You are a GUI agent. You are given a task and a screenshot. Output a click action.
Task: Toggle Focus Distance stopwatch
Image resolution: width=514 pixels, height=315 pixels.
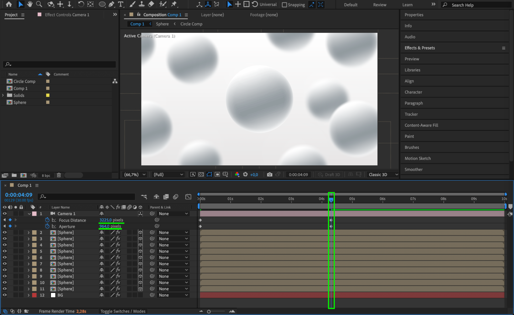pyautogui.click(x=47, y=220)
